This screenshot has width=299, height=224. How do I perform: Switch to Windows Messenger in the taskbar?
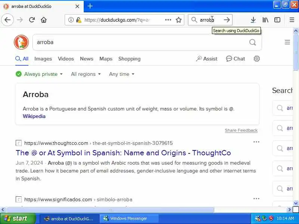pos(129,218)
